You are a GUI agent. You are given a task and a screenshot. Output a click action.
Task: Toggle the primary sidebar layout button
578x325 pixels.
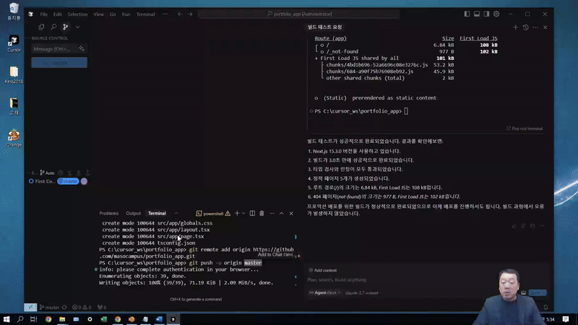[x=467, y=14]
